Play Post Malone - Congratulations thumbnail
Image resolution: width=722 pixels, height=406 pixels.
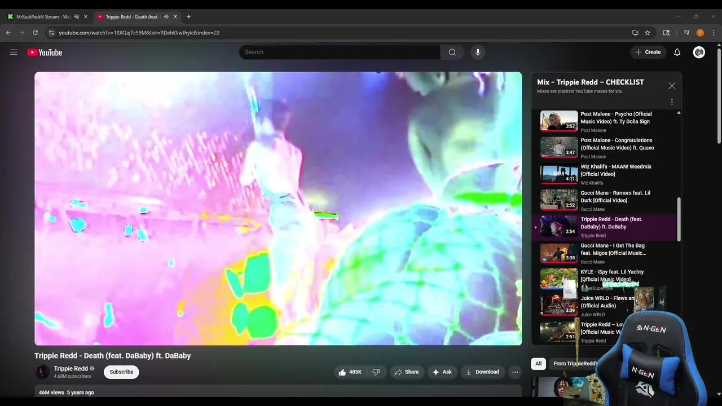click(x=559, y=147)
